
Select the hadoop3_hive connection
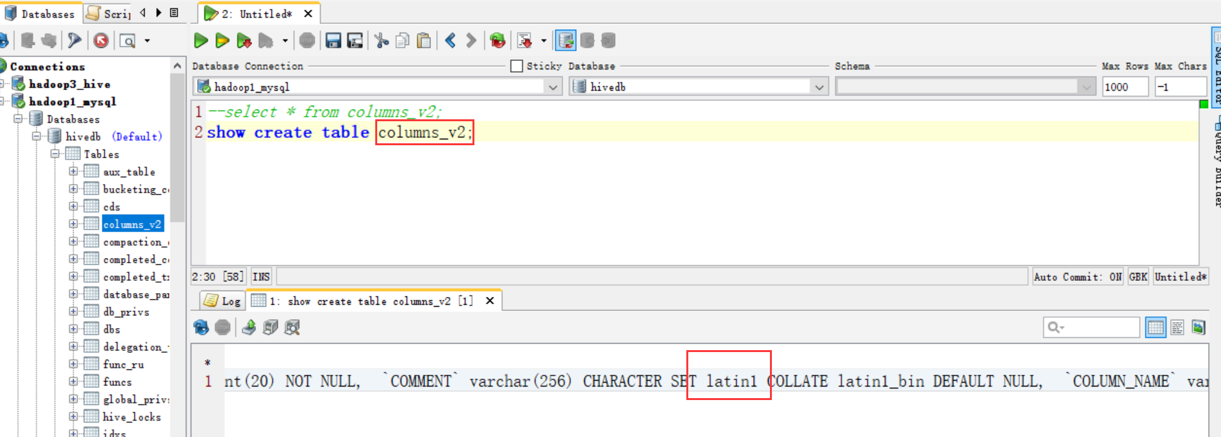[69, 84]
